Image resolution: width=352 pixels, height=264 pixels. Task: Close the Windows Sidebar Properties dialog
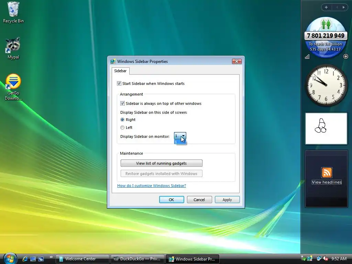(x=236, y=61)
